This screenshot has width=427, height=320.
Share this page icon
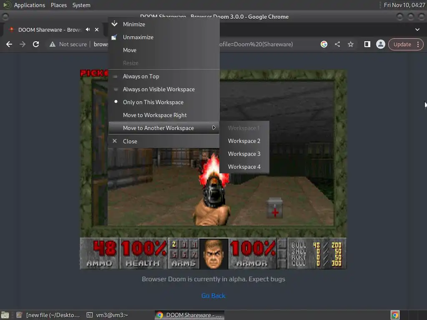[x=337, y=44]
